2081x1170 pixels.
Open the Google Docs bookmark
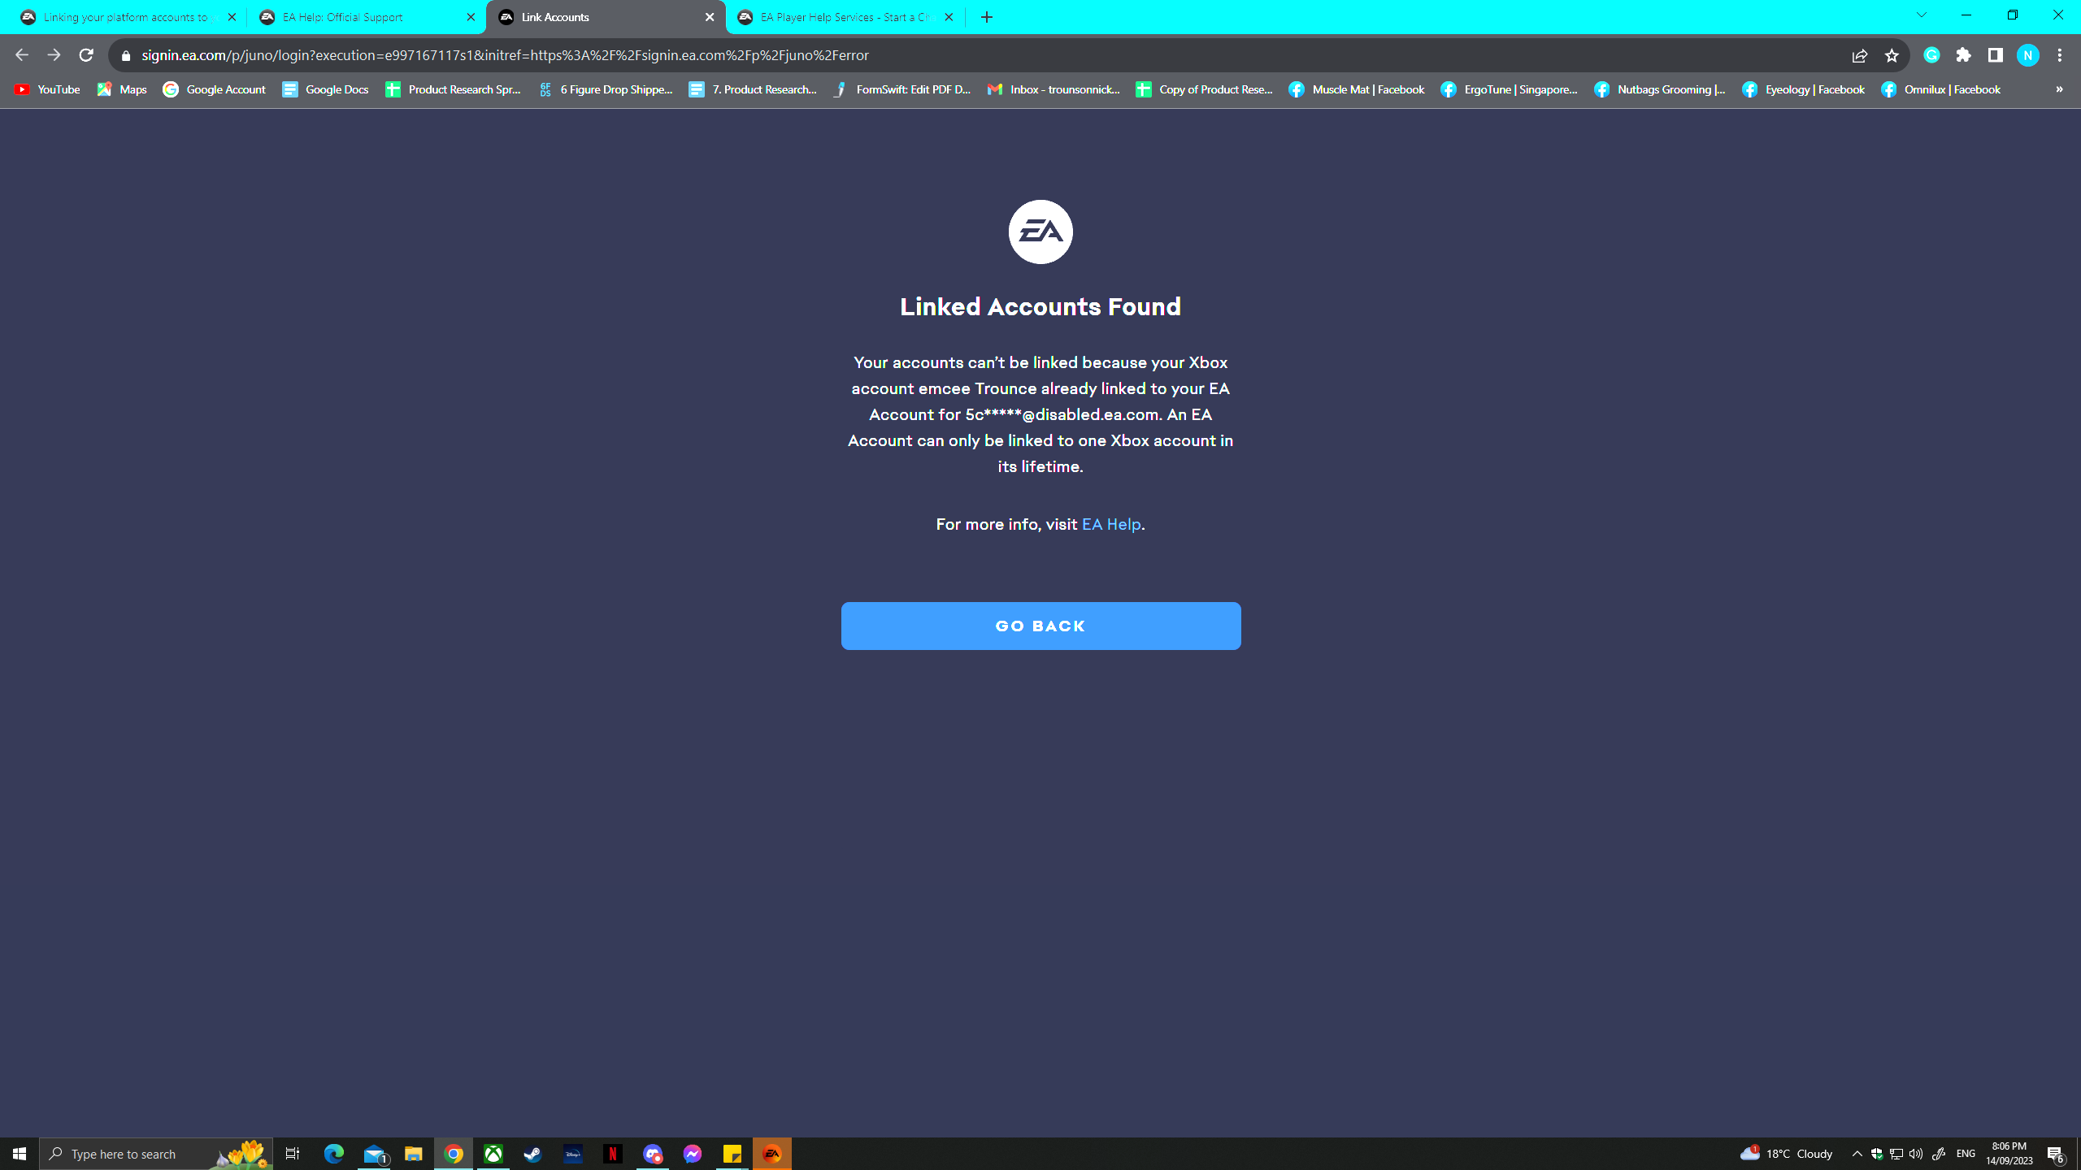point(325,89)
